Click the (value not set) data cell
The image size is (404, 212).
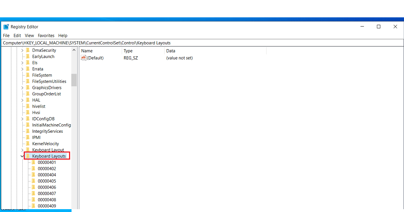click(x=180, y=58)
